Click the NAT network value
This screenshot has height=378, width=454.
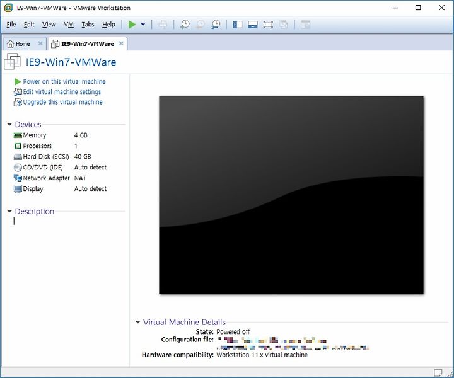(x=80, y=178)
